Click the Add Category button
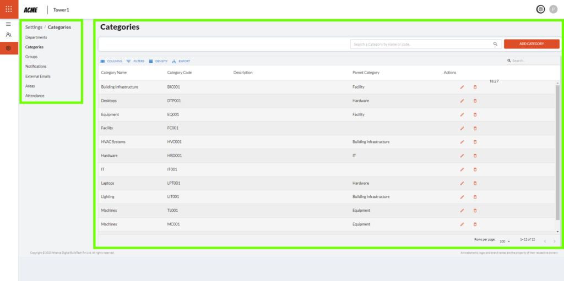This screenshot has width=564, height=281. 532,44
